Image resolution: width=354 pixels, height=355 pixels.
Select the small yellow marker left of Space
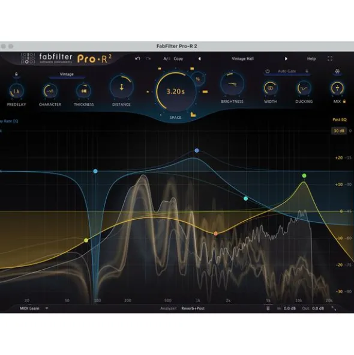[x=148, y=92]
